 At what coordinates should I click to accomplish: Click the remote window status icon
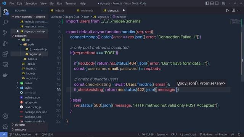[x=3, y=134]
